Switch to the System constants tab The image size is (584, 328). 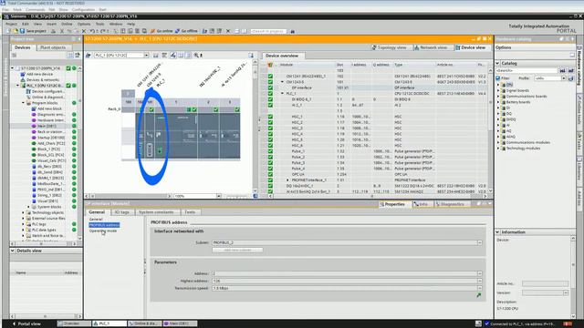click(x=156, y=212)
